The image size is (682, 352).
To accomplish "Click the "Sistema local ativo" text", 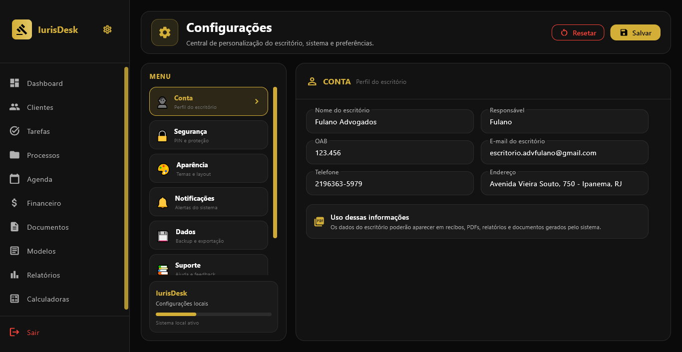I will (177, 323).
